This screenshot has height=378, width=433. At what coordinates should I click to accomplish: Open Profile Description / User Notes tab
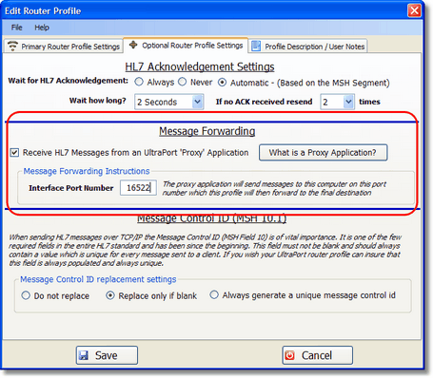[308, 47]
